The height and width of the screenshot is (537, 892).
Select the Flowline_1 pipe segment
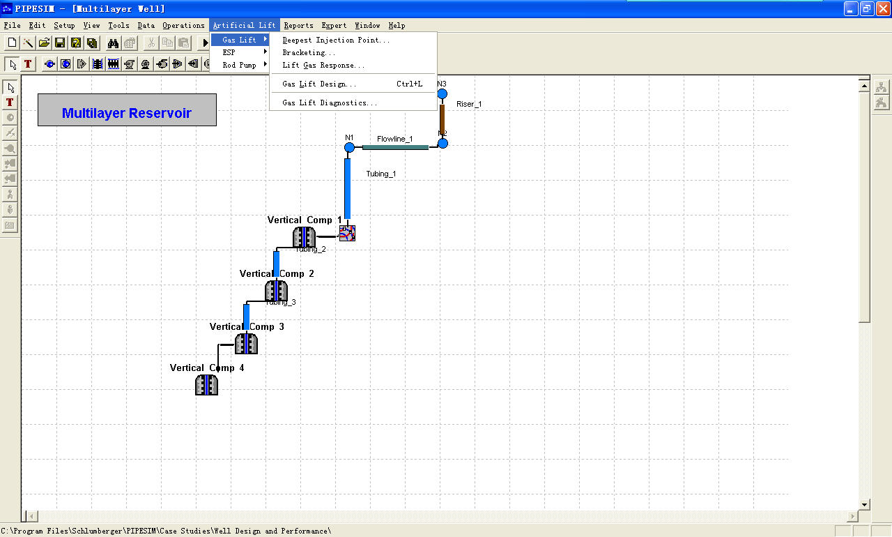(x=395, y=147)
